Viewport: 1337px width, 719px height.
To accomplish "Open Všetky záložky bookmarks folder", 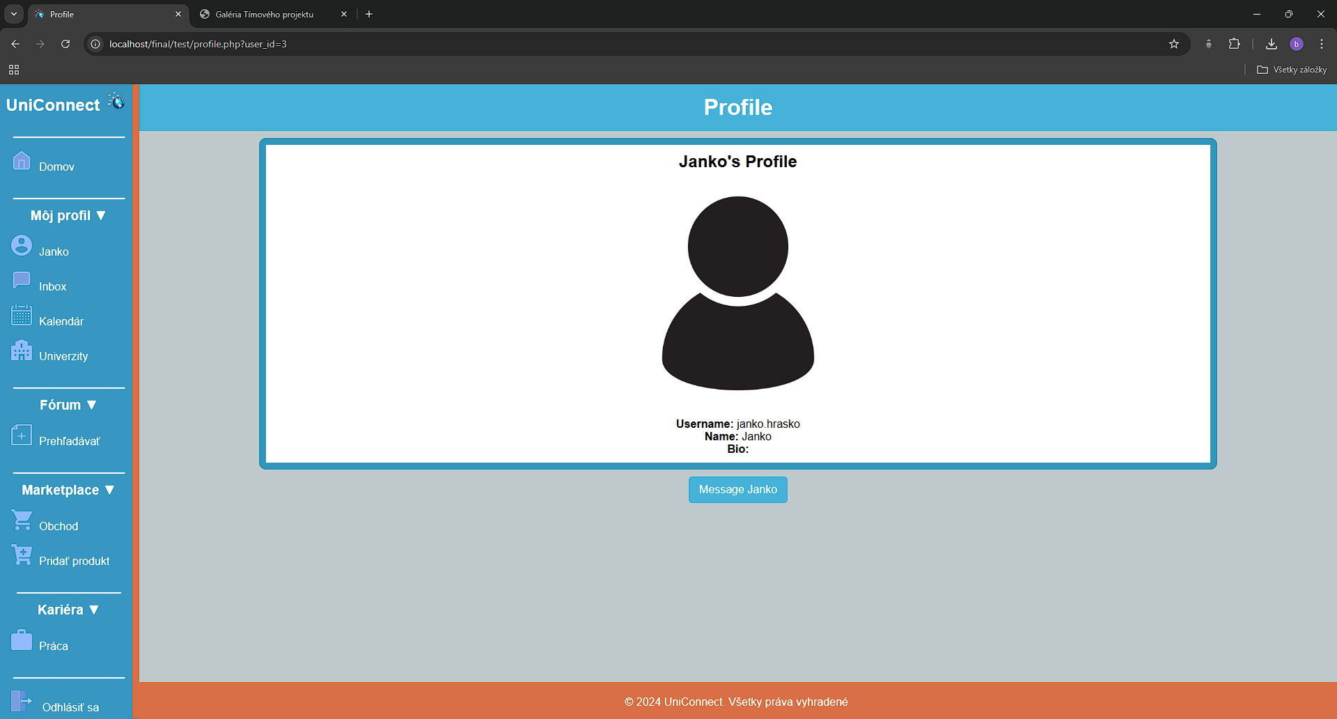I will (x=1292, y=70).
